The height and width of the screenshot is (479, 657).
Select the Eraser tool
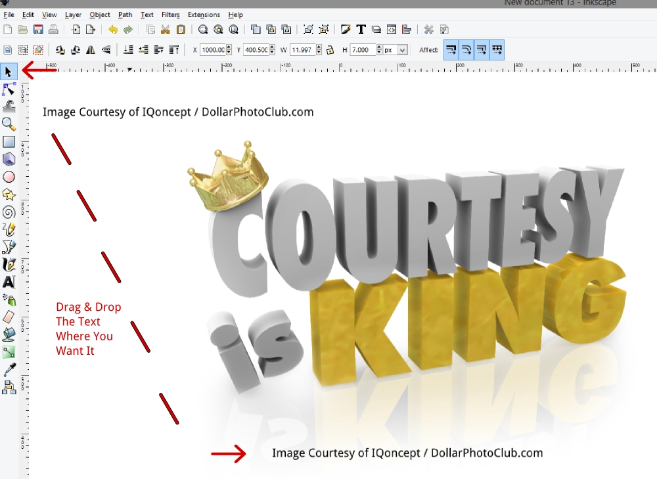[9, 317]
